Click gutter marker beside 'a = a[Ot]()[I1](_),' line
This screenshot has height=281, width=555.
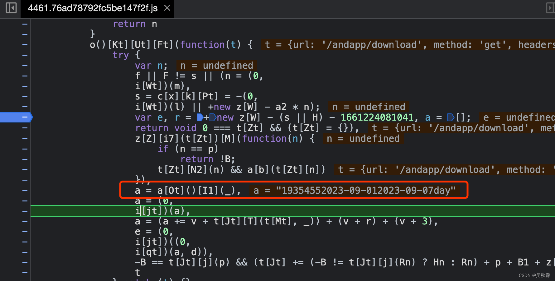pyautogui.click(x=25, y=190)
